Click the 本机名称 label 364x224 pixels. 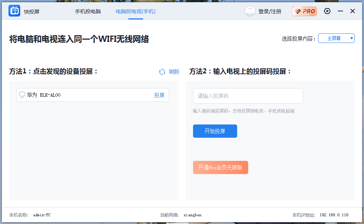click(x=19, y=215)
